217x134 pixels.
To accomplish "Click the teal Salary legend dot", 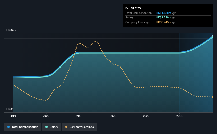I will pyautogui.click(x=47, y=127).
